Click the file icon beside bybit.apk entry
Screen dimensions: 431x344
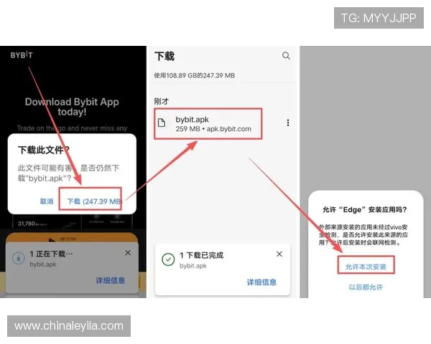point(162,123)
